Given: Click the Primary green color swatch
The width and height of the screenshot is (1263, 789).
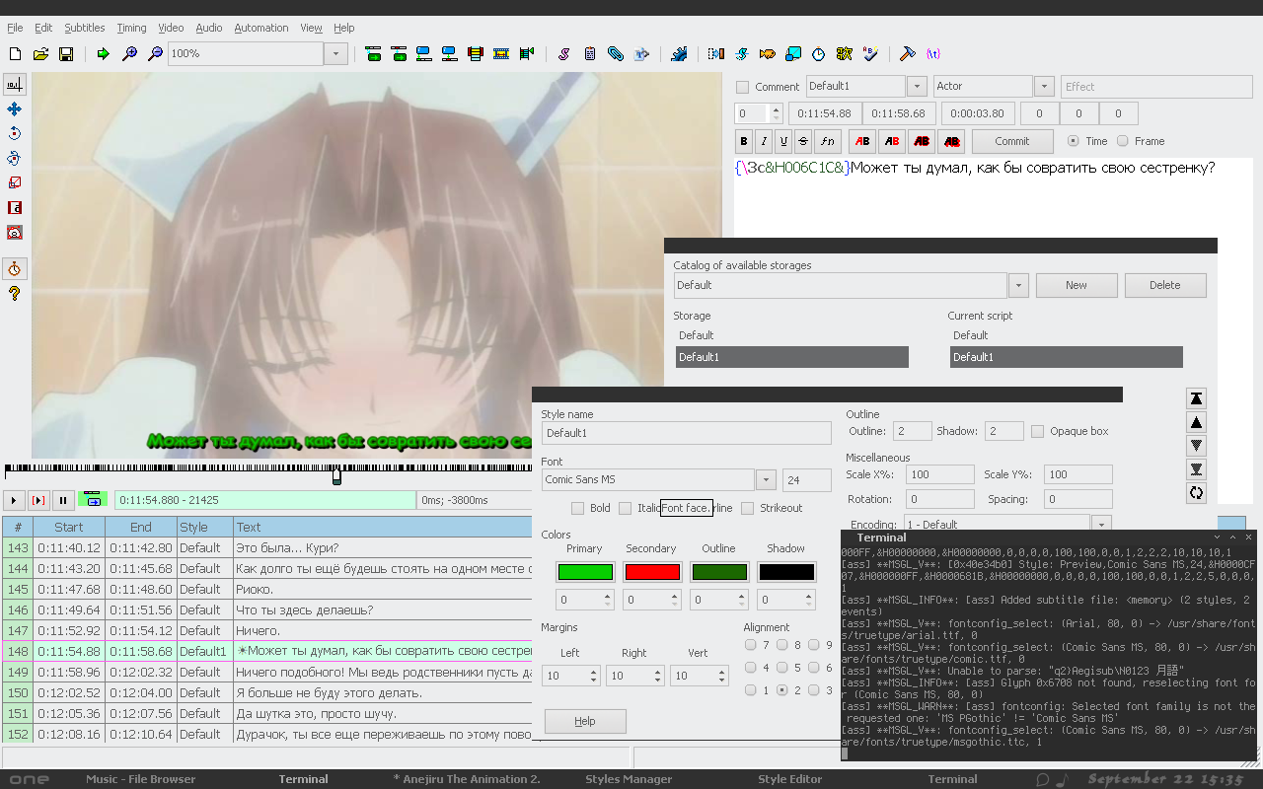Looking at the screenshot, I should point(585,572).
